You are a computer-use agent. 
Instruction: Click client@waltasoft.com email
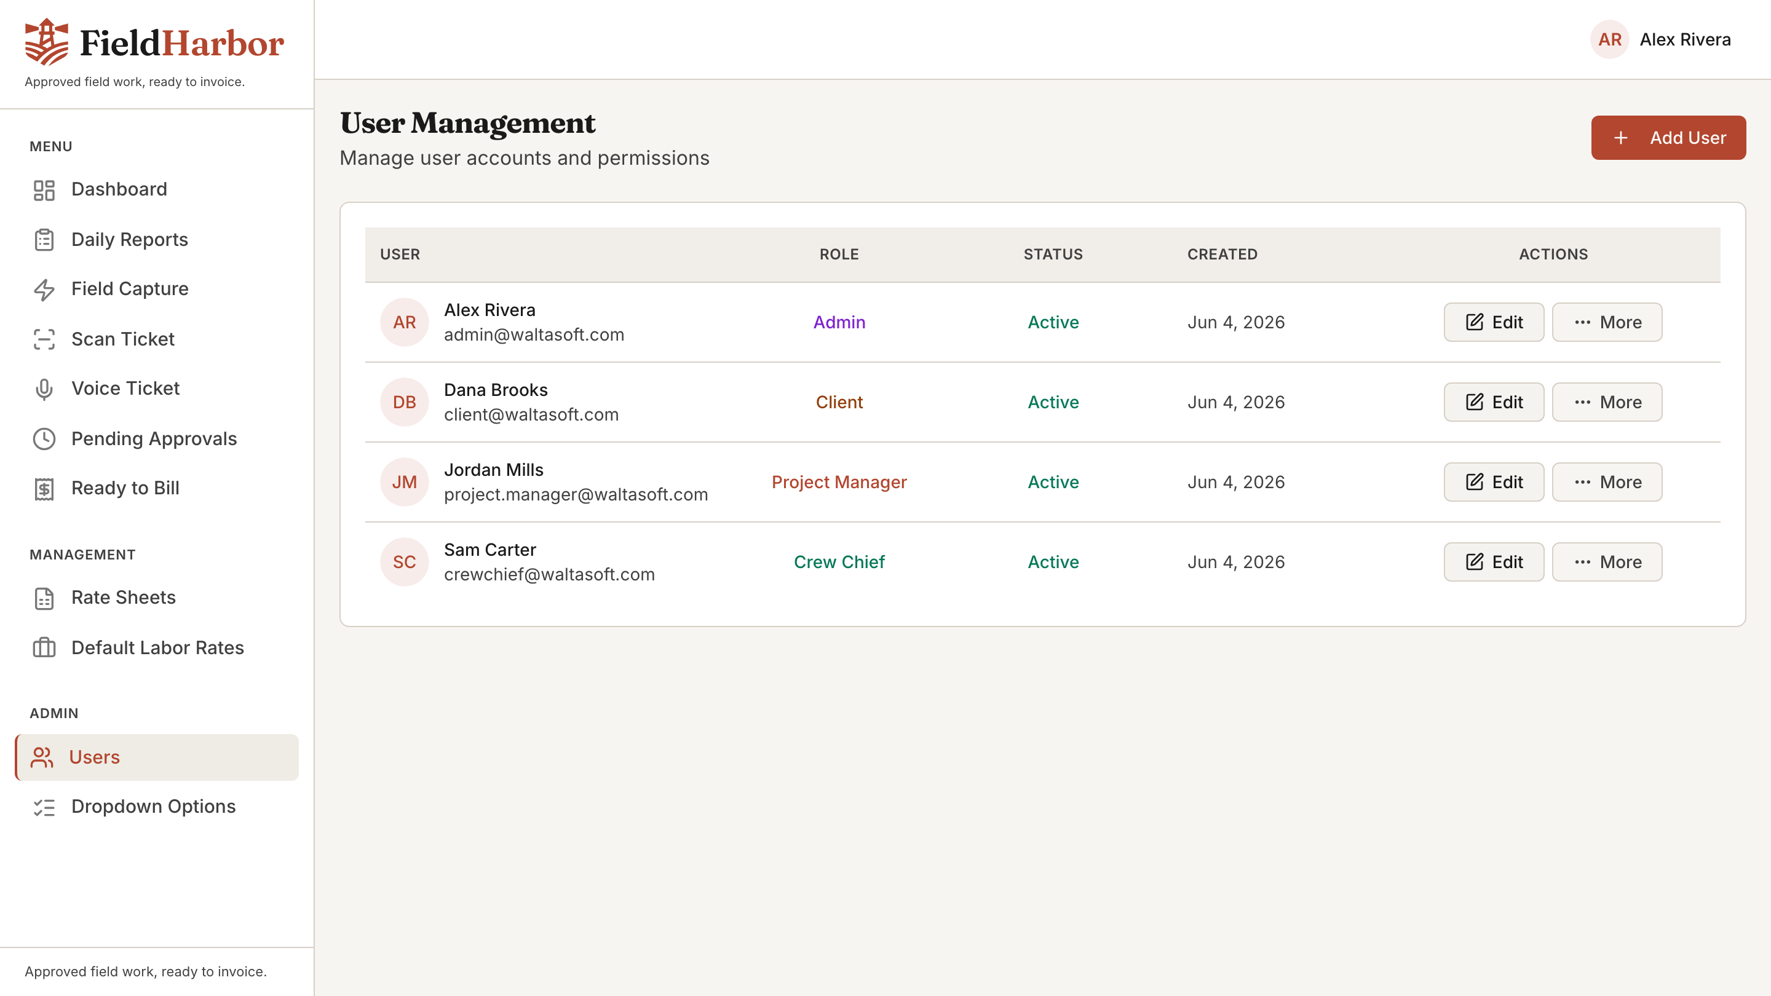(531, 414)
